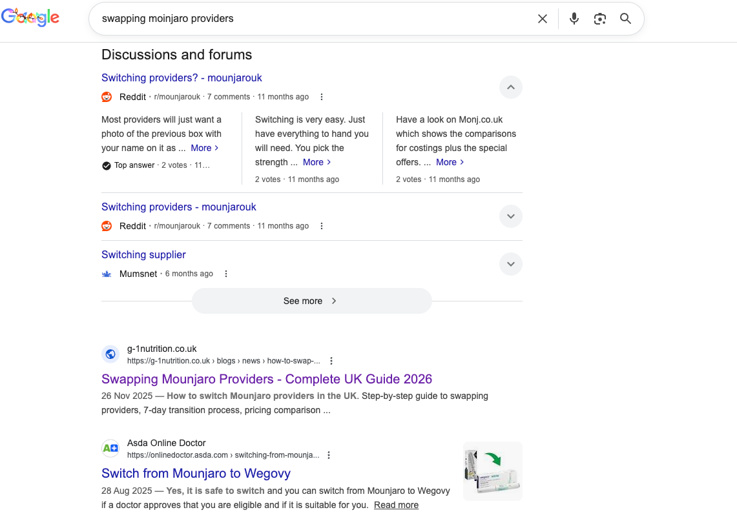Open 'Swapping Mounjaro Providers - Complete UK Guide 2026'
Image resolution: width=737 pixels, height=530 pixels.
(x=267, y=379)
